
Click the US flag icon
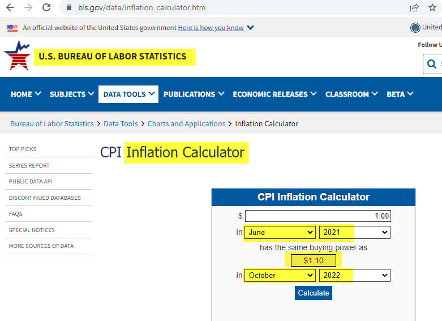click(12, 28)
